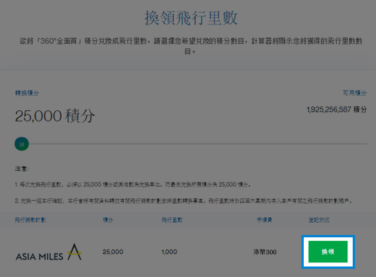Click the 25,000 points cell in Asia Miles row
The width and height of the screenshot is (376, 277).
(x=113, y=252)
